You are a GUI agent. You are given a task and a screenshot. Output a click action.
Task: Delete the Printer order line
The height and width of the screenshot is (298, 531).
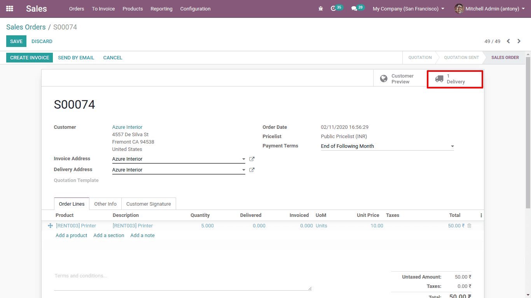(469, 226)
